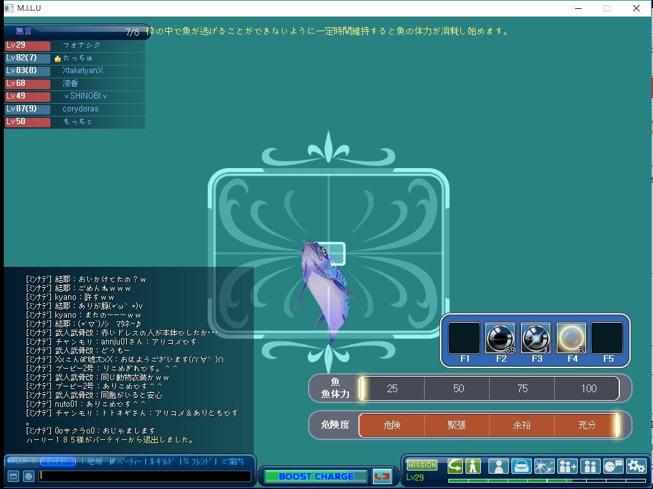The width and height of the screenshot is (653, 489).
Task: Click the green curved arrow icon
Action: [x=455, y=466]
